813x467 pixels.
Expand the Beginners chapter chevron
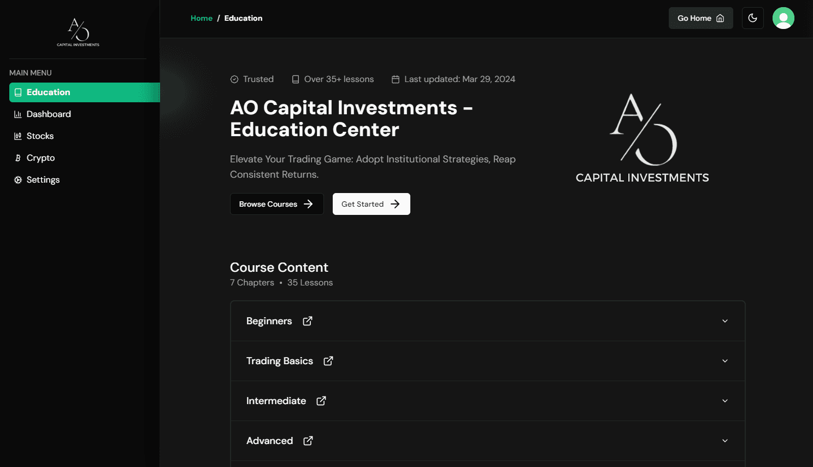coord(725,321)
